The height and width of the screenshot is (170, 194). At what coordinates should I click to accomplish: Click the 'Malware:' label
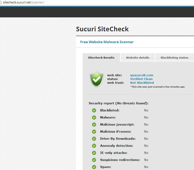108,117
